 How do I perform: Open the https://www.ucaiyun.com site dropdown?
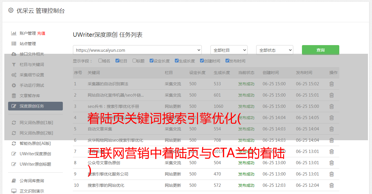tap(137, 50)
